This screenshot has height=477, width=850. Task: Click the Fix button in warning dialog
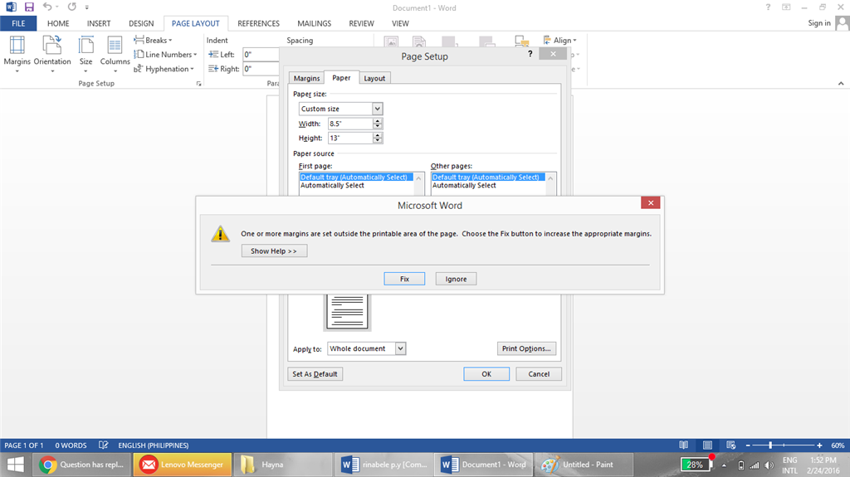pyautogui.click(x=404, y=279)
